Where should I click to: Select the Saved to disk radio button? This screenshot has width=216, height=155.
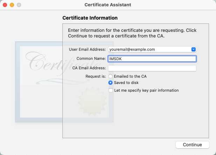[110, 83]
